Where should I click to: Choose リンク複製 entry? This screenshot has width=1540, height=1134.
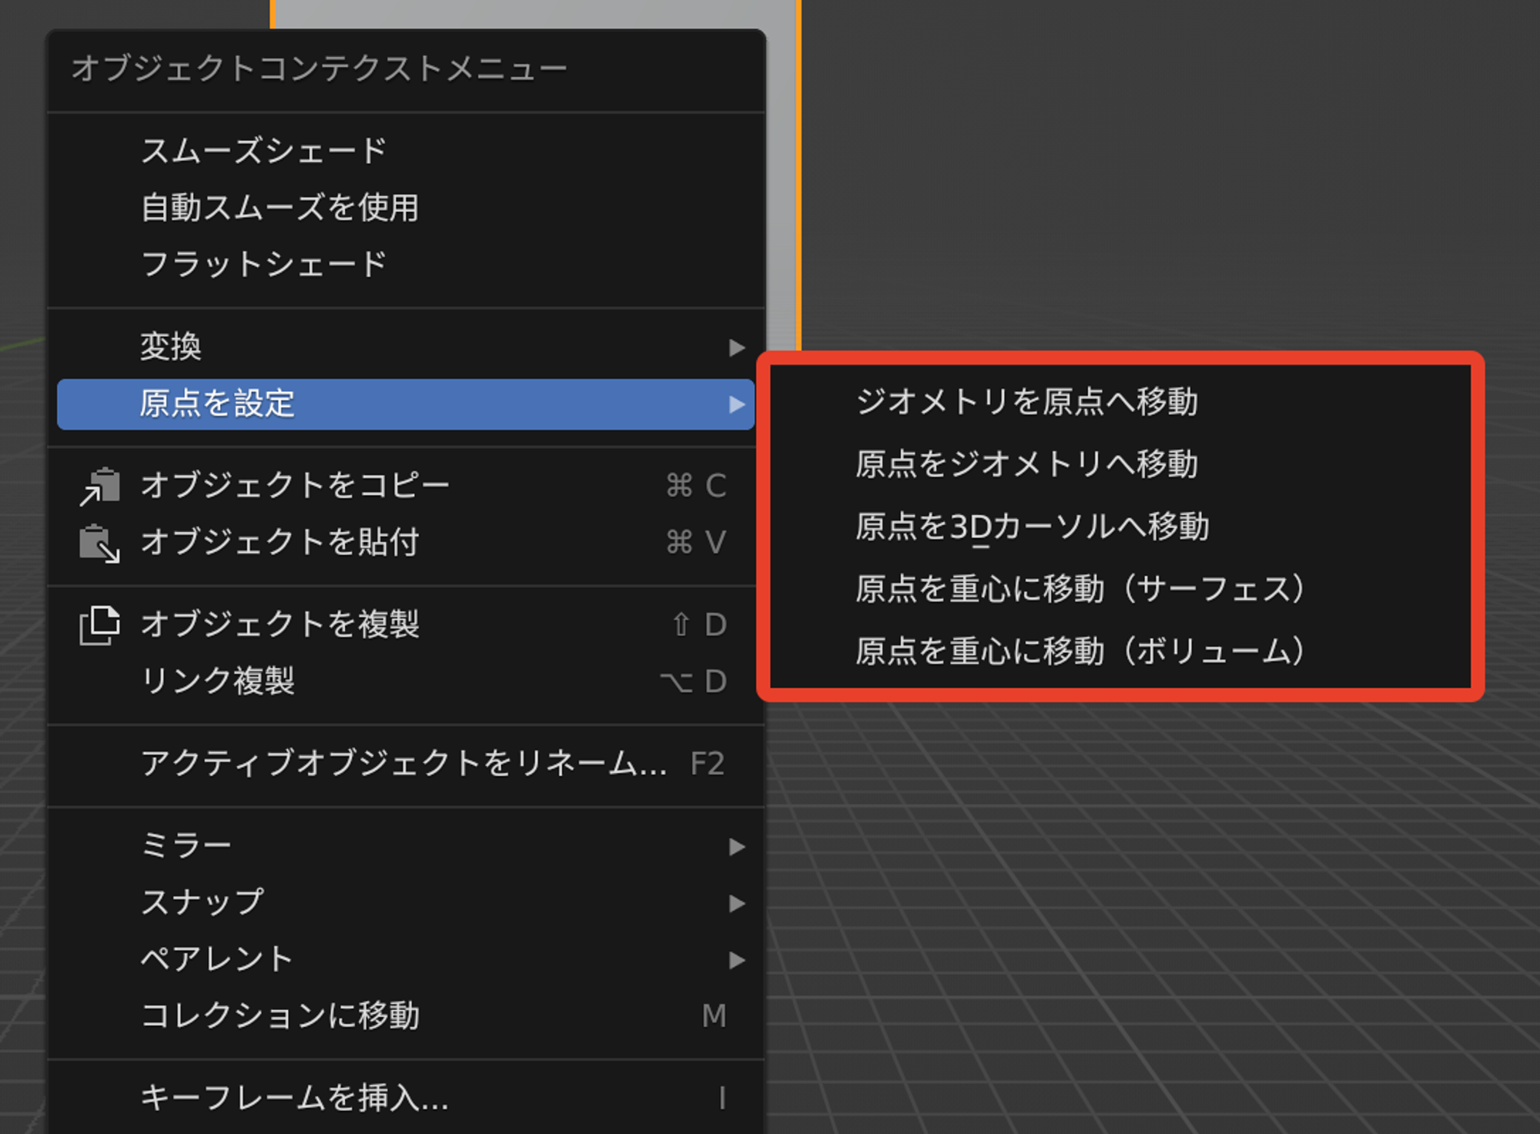pos(406,681)
